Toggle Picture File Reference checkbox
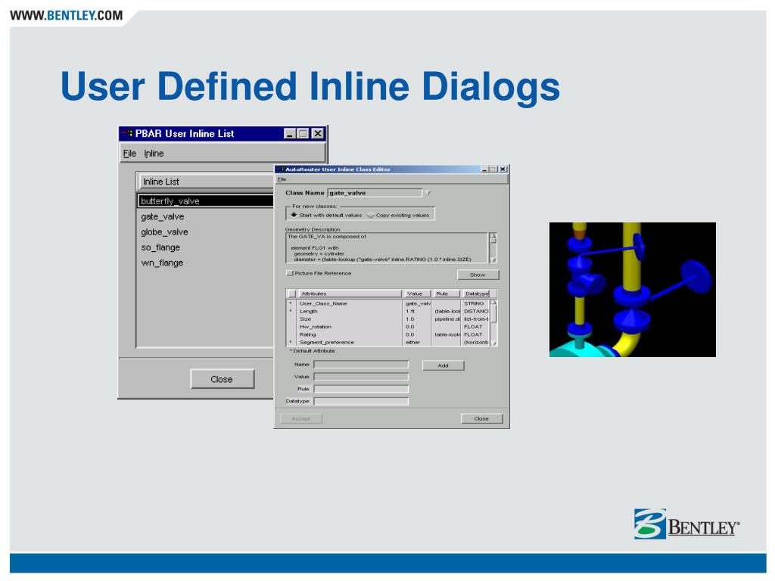The width and height of the screenshot is (775, 581). tap(290, 272)
